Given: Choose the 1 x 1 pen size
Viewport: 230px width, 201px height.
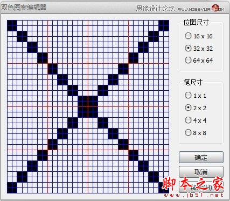Looking at the screenshot, I should pyautogui.click(x=196, y=96).
